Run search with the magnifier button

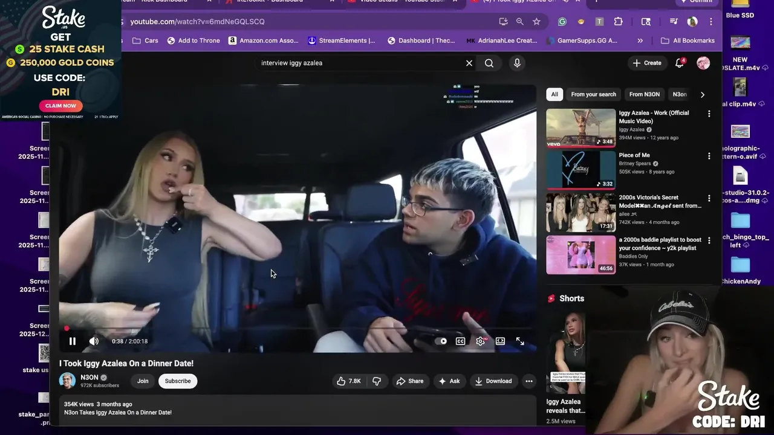489,63
